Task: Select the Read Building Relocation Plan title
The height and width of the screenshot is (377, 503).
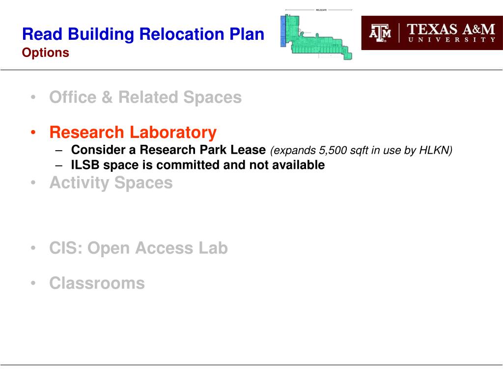Action: pyautogui.click(x=143, y=34)
